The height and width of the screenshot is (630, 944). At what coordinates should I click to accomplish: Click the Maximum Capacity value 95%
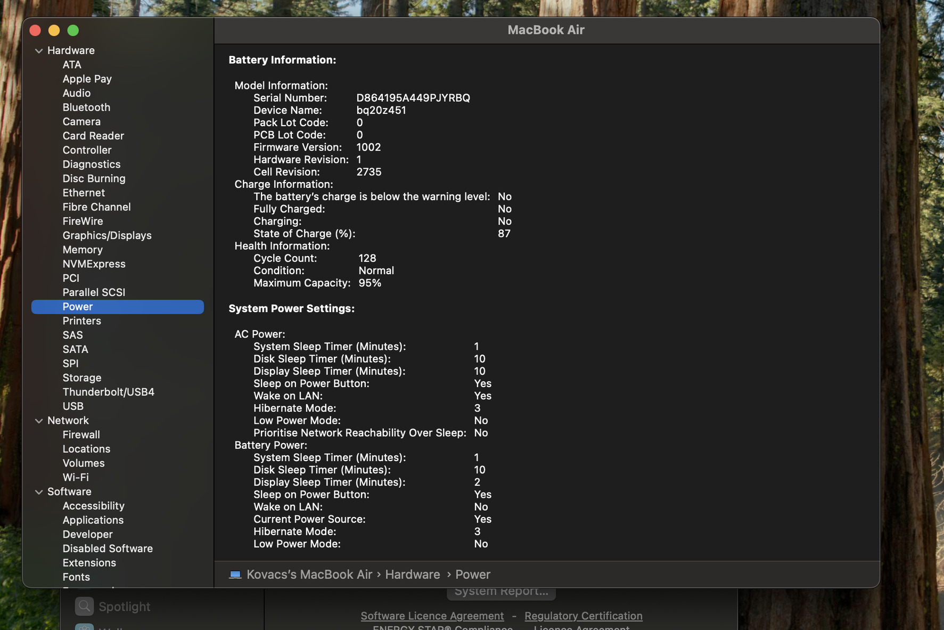[x=370, y=283]
